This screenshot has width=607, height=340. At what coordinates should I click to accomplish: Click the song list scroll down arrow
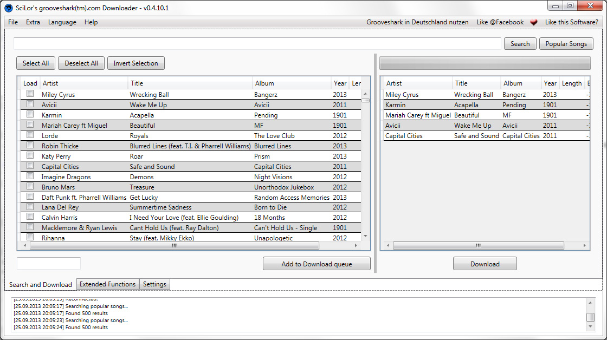tap(365, 236)
